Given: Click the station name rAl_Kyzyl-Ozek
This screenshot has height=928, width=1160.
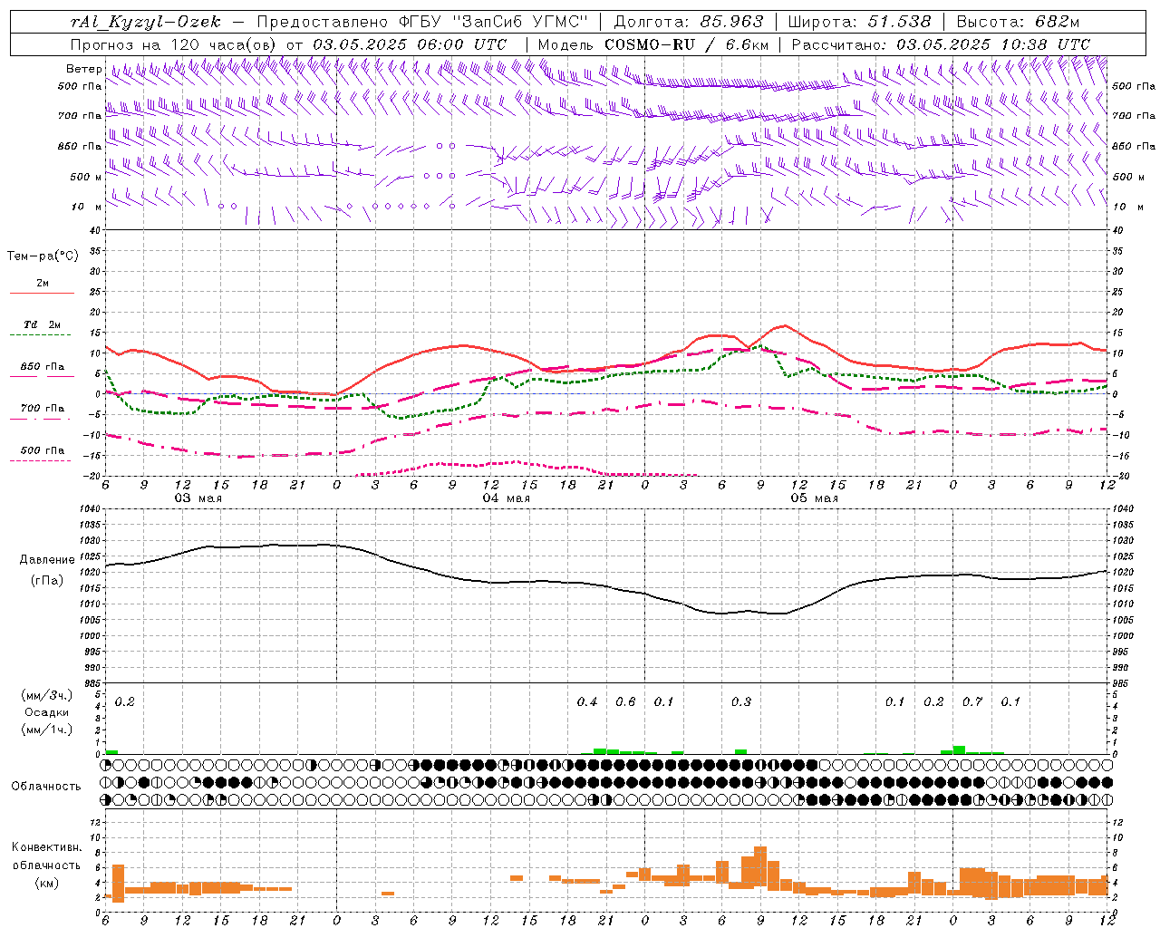Looking at the screenshot, I should point(145,22).
